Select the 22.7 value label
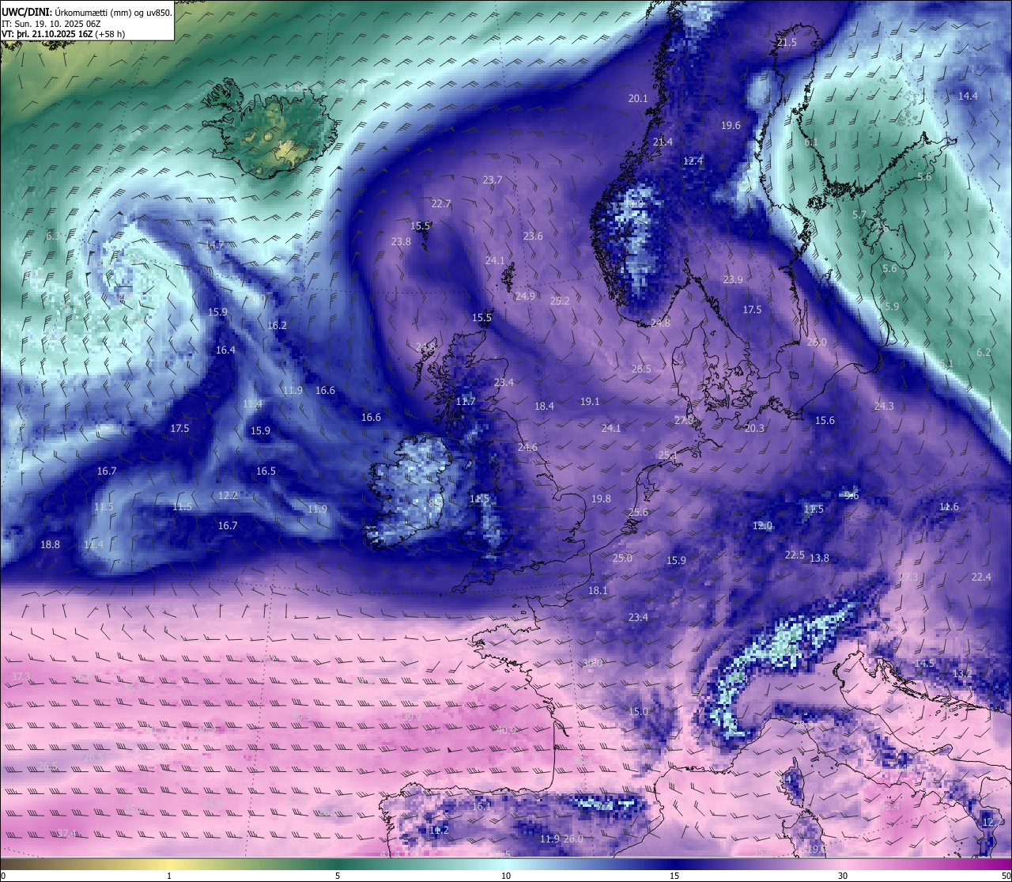1012x882 pixels. click(440, 204)
